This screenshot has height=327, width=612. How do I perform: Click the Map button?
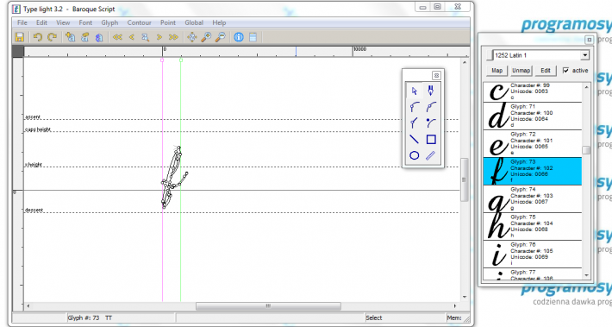pos(496,71)
